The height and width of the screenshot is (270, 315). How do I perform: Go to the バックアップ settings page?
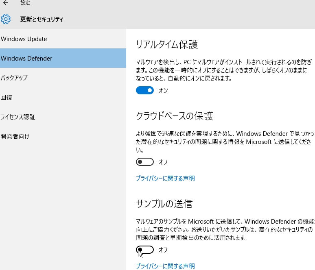(63, 78)
